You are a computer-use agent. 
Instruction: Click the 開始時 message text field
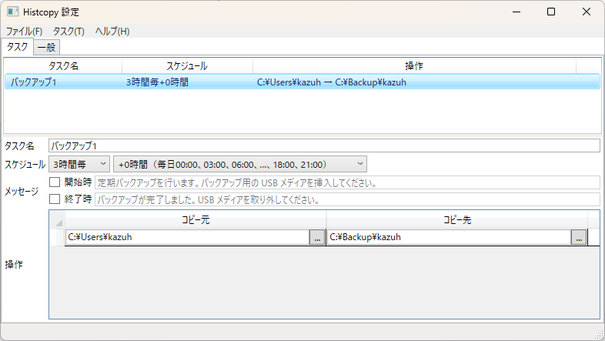346,182
